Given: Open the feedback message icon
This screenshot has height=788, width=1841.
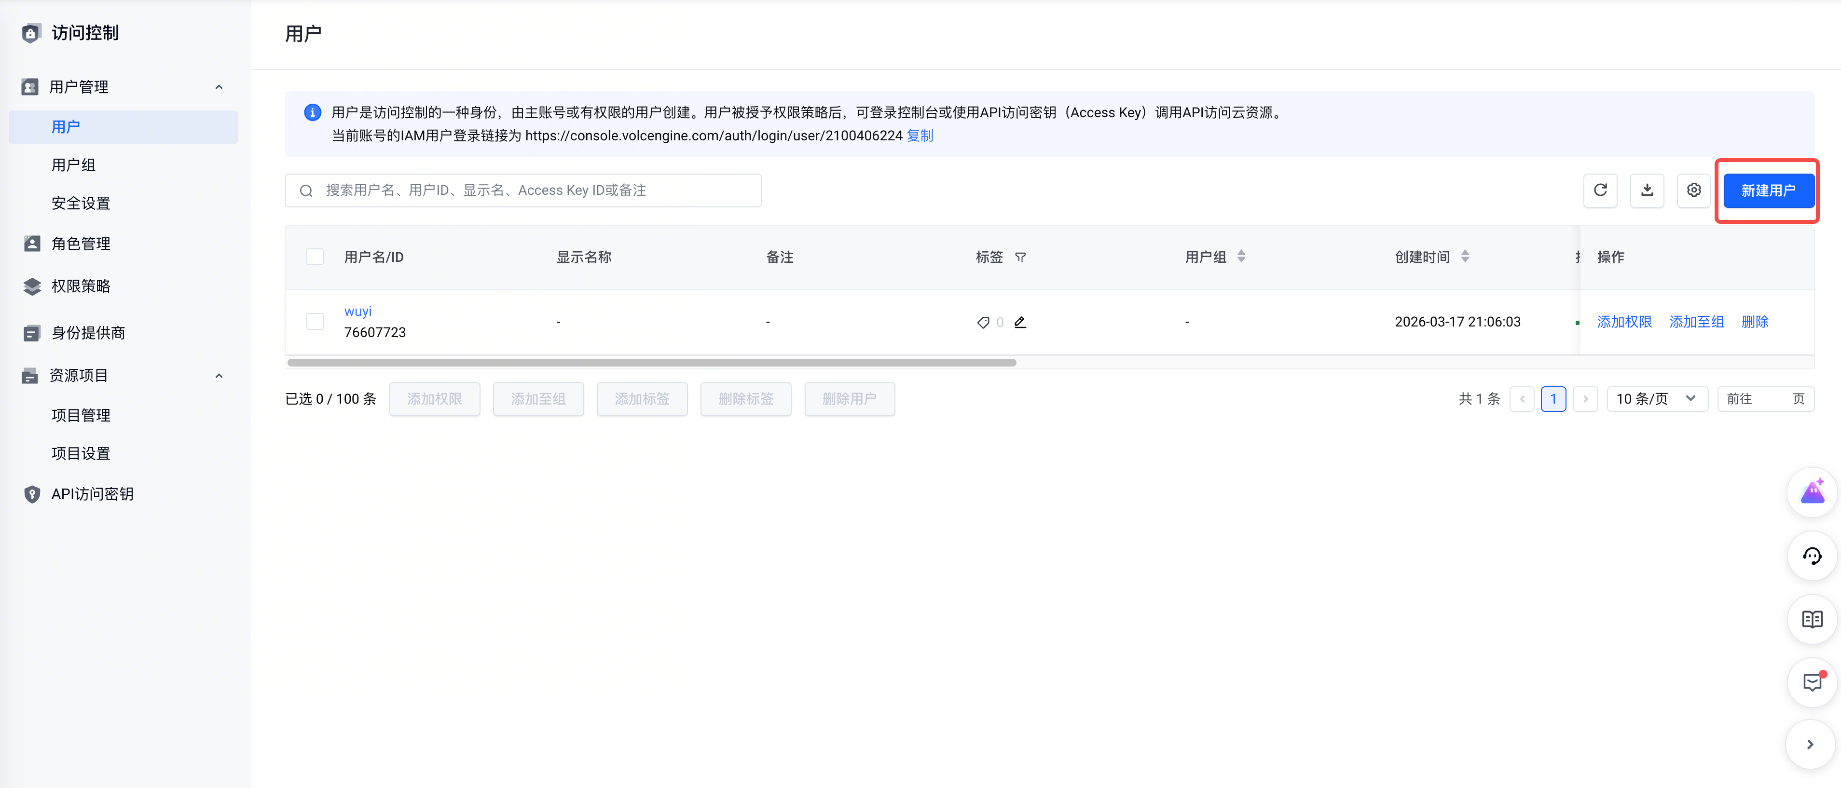Looking at the screenshot, I should 1812,683.
